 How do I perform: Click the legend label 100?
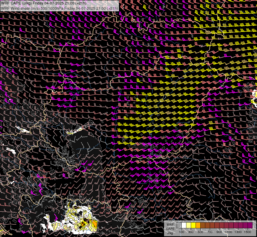[181, 232]
